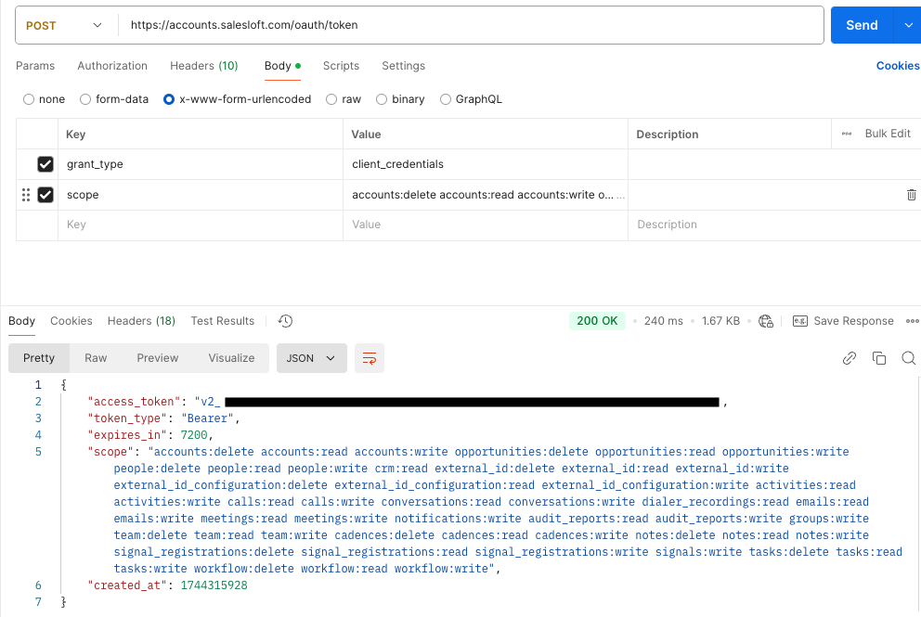Image resolution: width=921 pixels, height=617 pixels.
Task: Grab the scope row drag handle
Action: click(26, 195)
